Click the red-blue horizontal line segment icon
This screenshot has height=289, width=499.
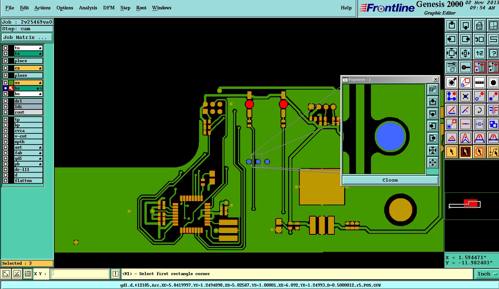point(466,124)
